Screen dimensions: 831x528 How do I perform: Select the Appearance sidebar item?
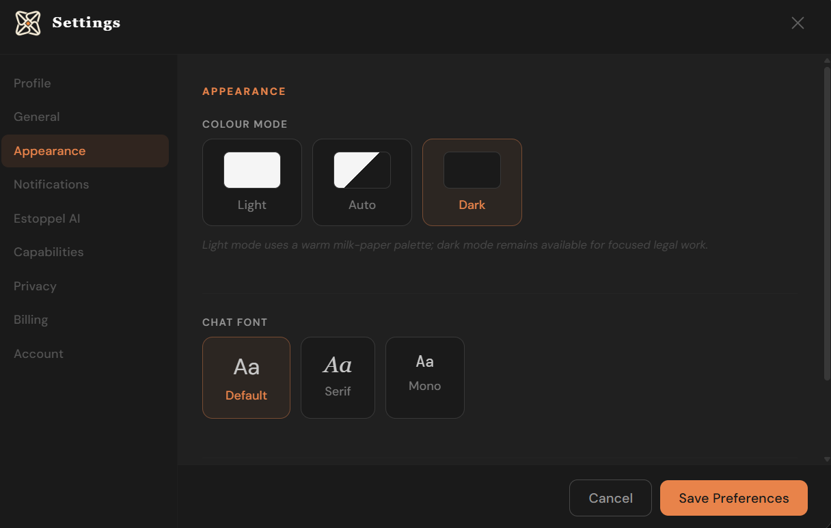(85, 151)
